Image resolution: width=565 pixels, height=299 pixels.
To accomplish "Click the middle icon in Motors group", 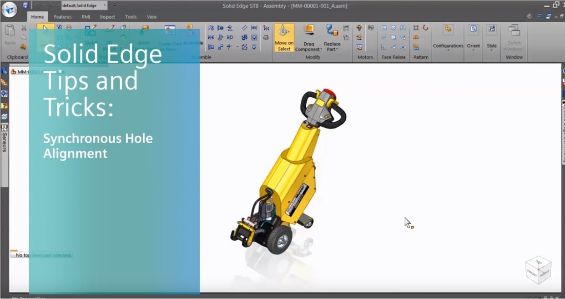I will pos(359,37).
